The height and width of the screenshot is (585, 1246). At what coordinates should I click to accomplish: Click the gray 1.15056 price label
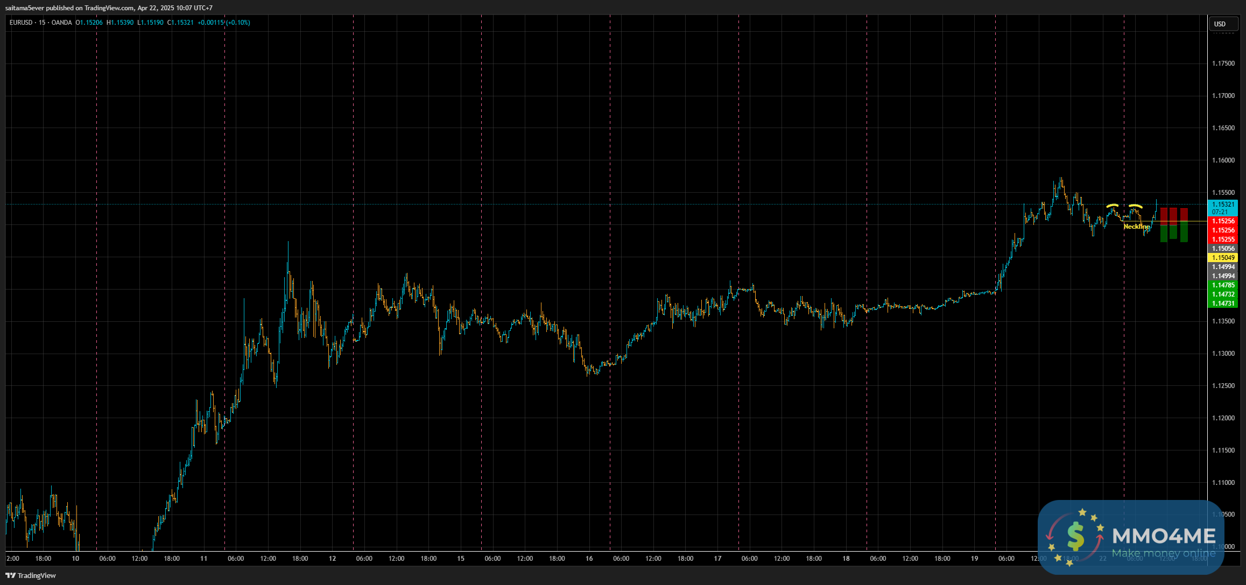click(1223, 249)
